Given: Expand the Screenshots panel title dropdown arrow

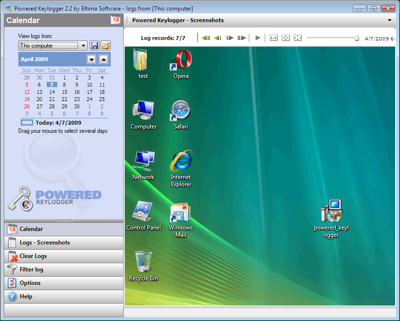Looking at the screenshot, I should tap(389, 21).
